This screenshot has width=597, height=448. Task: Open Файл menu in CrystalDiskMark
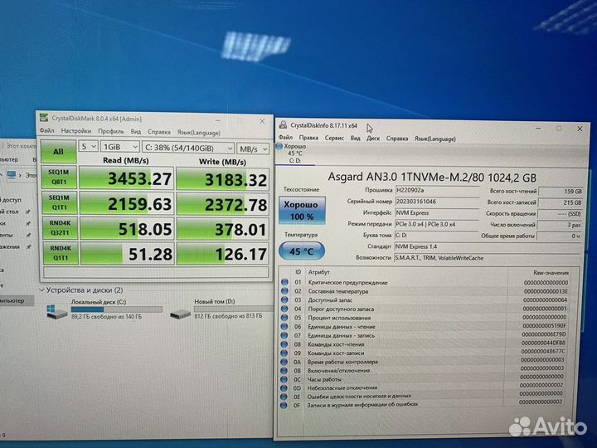pos(46,131)
